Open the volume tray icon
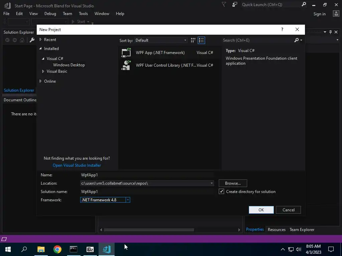 tap(299, 249)
